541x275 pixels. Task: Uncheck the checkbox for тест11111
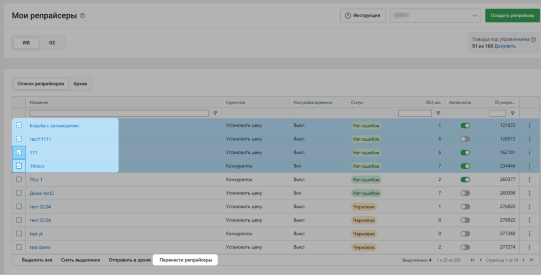[19, 139]
